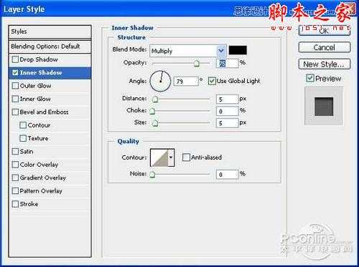359x267 pixels.
Task: Select the Styles list item
Action: click(x=50, y=31)
